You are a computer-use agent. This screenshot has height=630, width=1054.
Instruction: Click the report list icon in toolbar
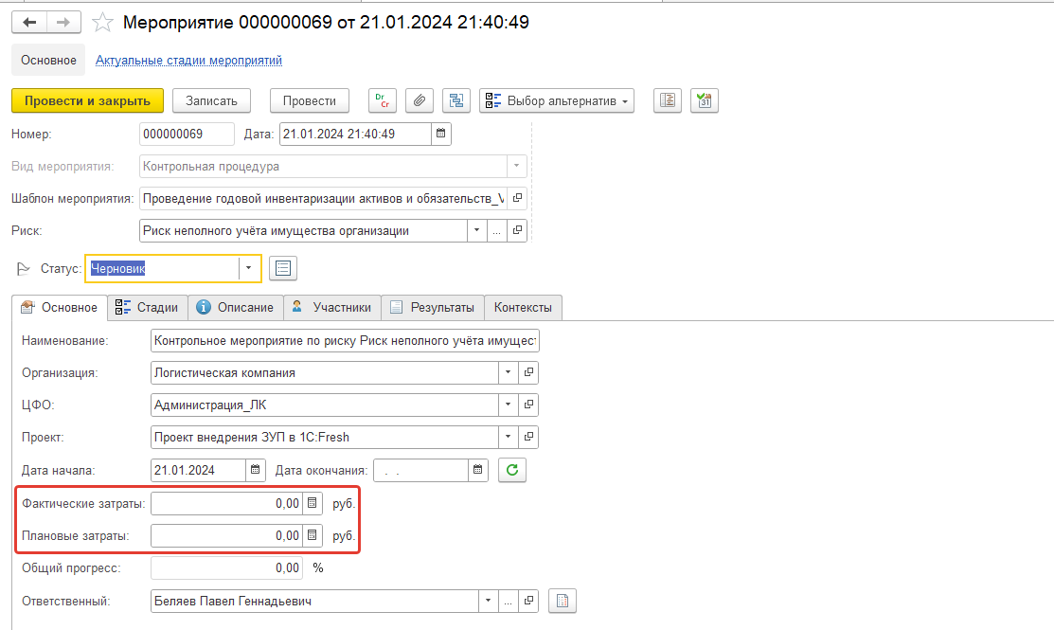click(668, 100)
